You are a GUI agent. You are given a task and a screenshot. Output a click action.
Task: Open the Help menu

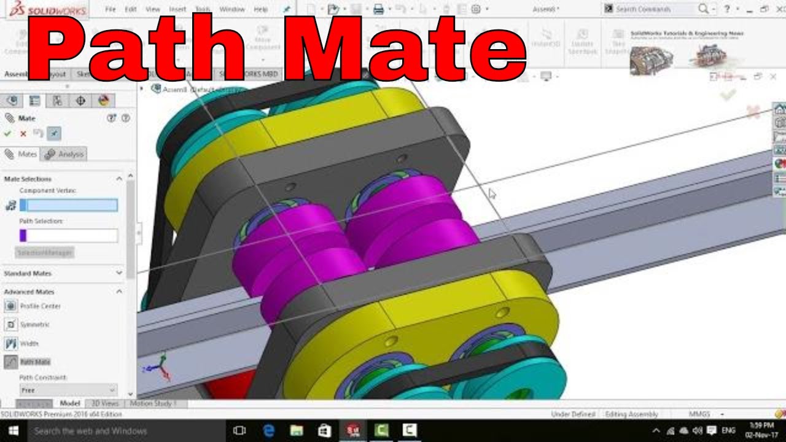tap(261, 9)
